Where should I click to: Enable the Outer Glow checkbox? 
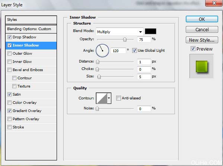[x=9, y=54]
